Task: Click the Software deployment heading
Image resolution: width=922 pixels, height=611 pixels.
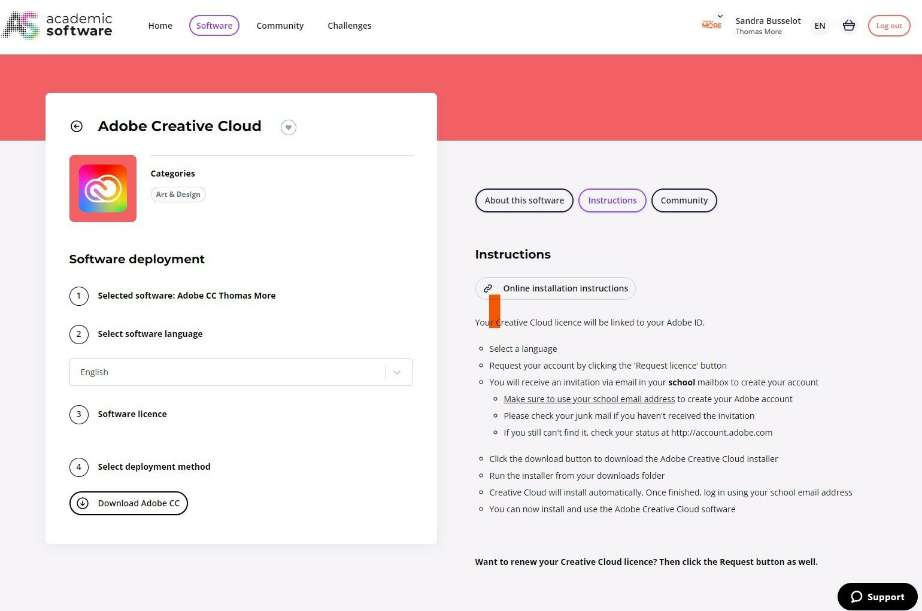Action: point(137,259)
